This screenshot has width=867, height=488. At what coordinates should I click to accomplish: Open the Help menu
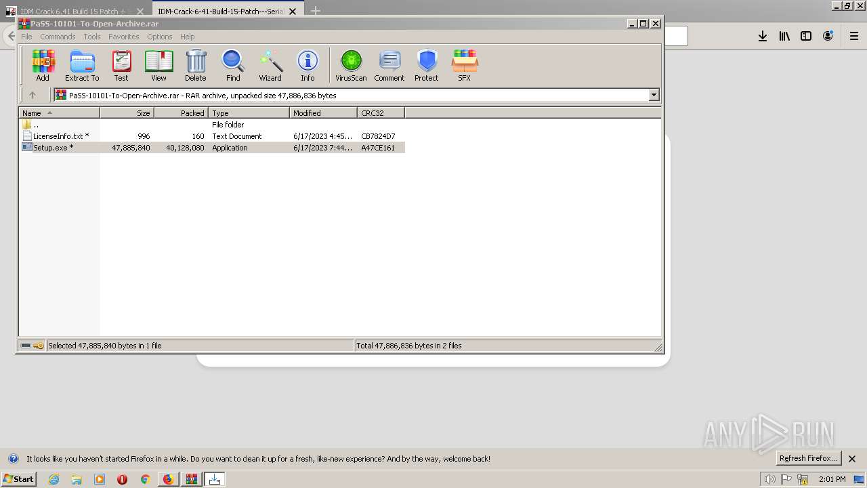click(188, 37)
